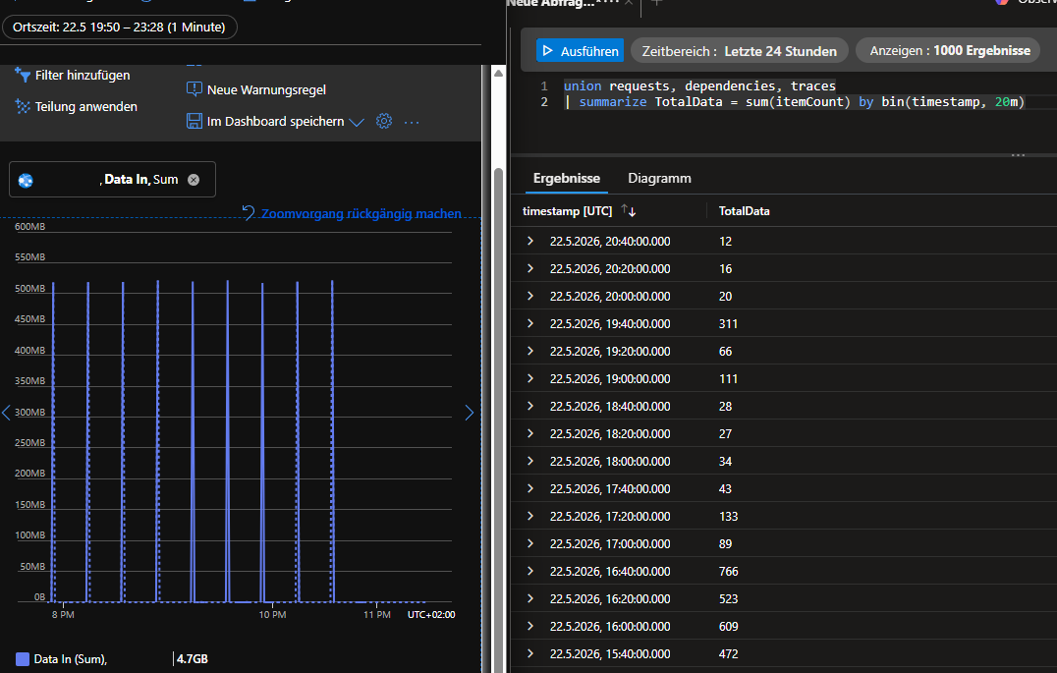Expand the 19:40:00.000 result row
This screenshot has width=1057, height=673.
click(x=530, y=323)
